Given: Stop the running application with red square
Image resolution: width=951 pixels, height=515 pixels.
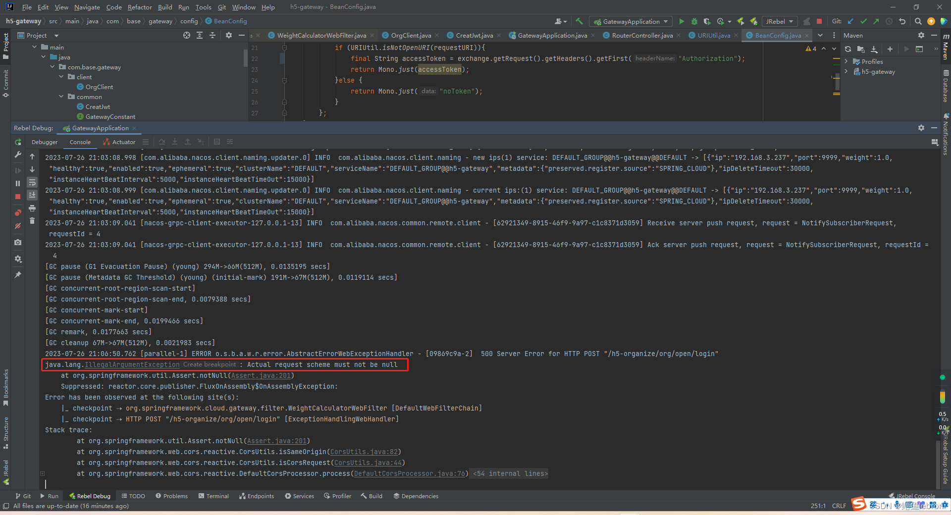Looking at the screenshot, I should pos(820,21).
